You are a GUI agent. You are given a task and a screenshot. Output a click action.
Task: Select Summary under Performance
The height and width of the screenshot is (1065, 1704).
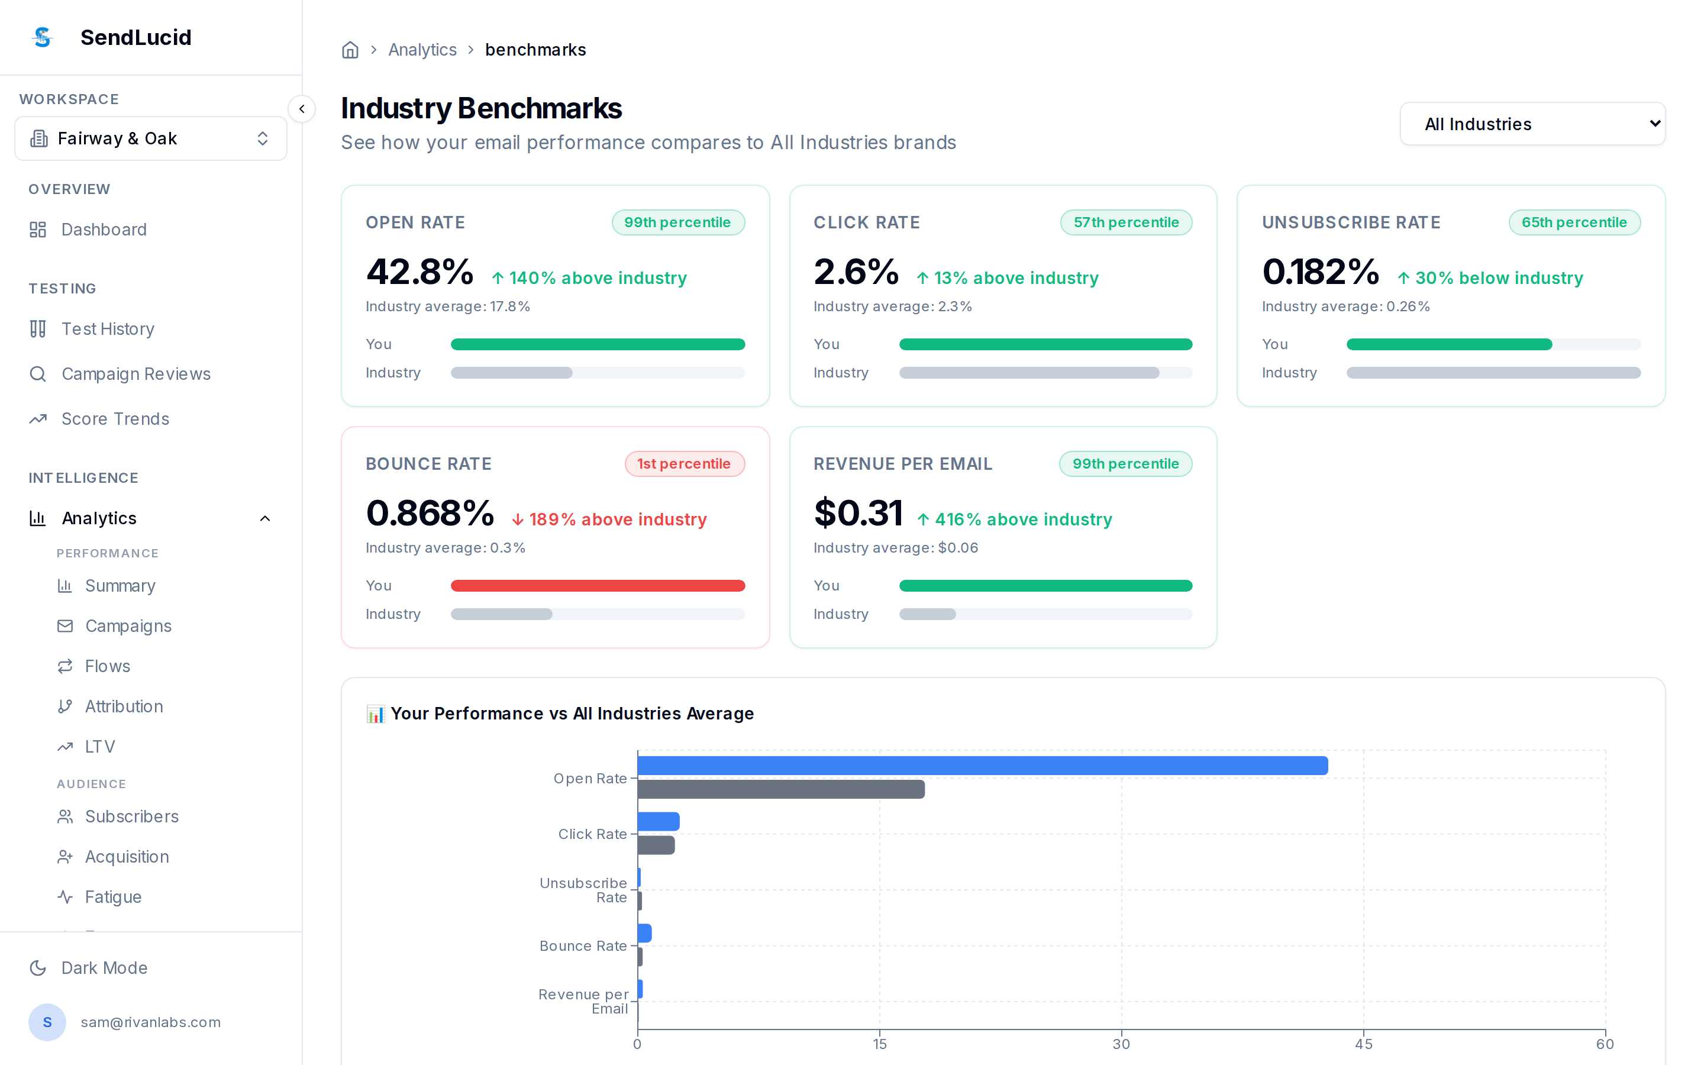[x=164, y=586]
